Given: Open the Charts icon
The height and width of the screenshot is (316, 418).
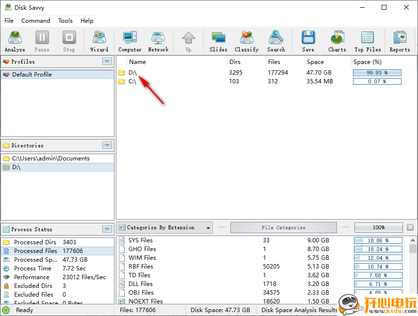Looking at the screenshot, I should pos(337,41).
